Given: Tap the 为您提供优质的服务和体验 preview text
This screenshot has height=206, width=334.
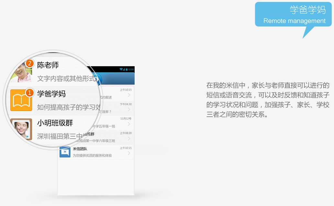Looking at the screenshot, I should pyautogui.click(x=92, y=156).
